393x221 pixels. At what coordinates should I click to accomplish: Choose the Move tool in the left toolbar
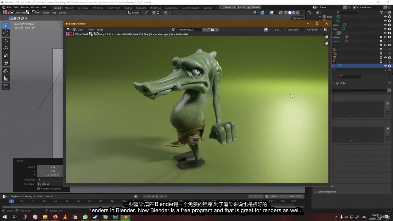[x=6, y=41]
